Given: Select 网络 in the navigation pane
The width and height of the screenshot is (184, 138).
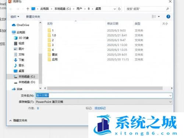Looking at the screenshot, I should [17, 89].
